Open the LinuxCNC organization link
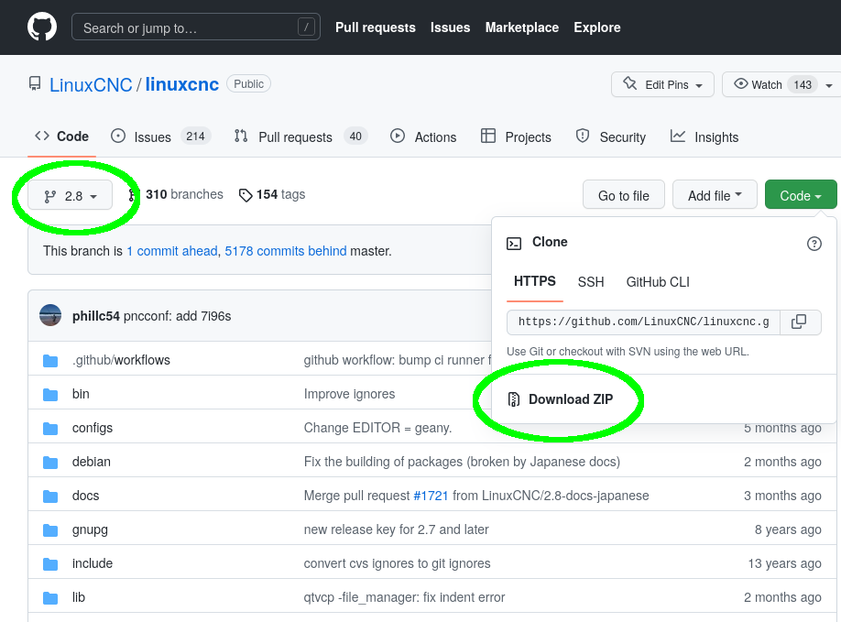 (91, 84)
